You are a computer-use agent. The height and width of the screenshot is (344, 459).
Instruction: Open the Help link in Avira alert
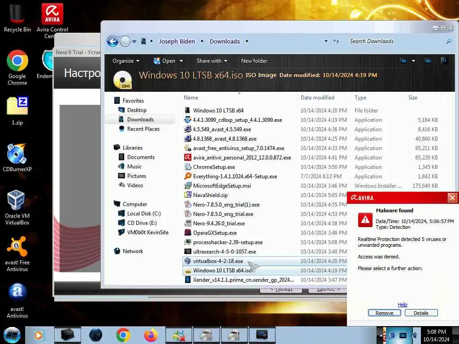point(402,305)
